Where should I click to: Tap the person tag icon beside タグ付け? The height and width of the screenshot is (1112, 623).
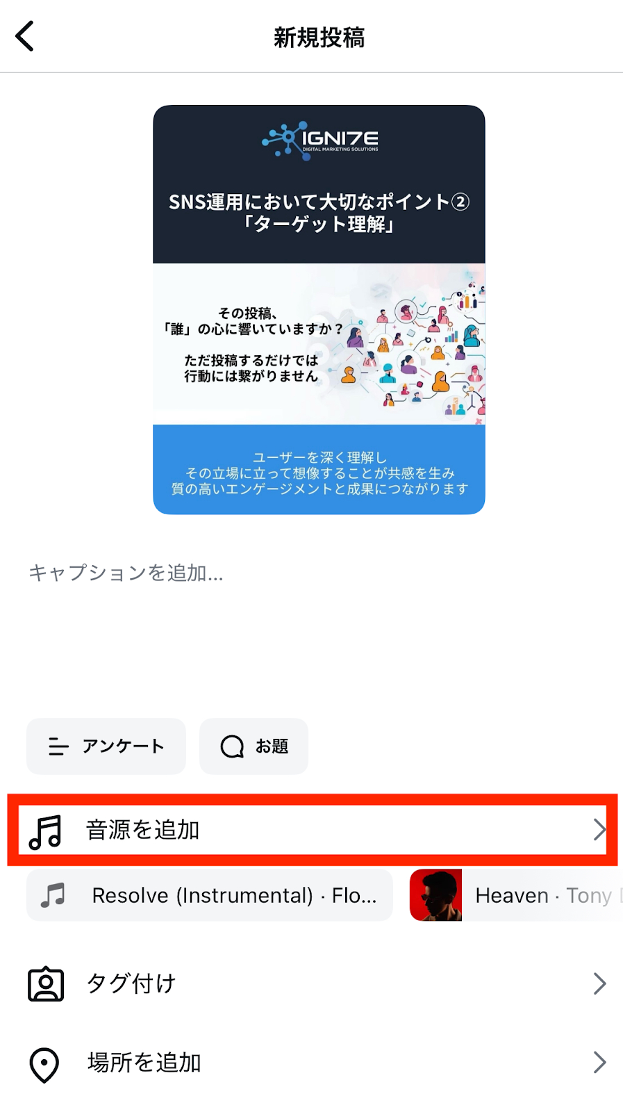pos(46,983)
